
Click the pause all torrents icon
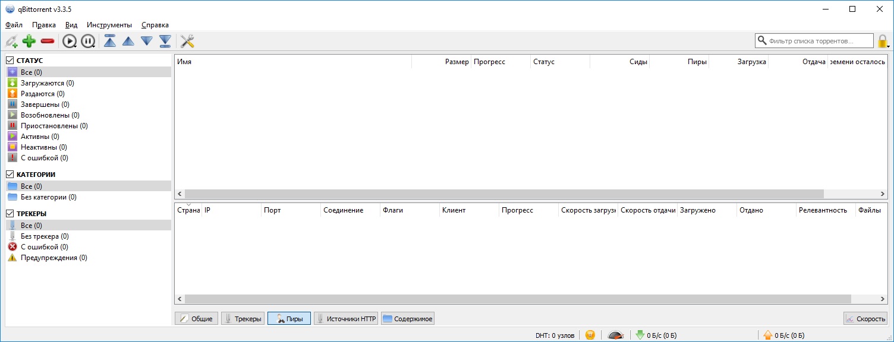88,41
